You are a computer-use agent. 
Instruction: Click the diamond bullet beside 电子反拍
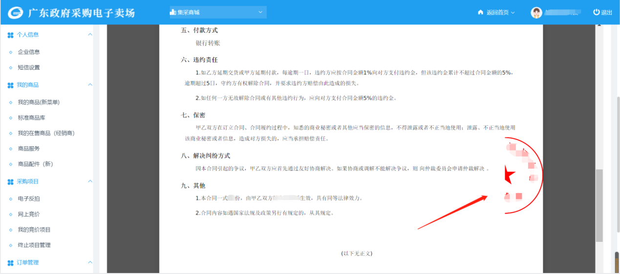pos(11,199)
